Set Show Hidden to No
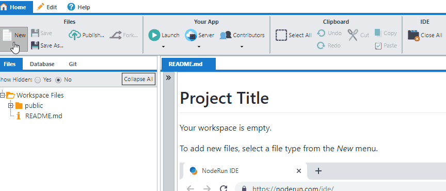 [x=58, y=80]
